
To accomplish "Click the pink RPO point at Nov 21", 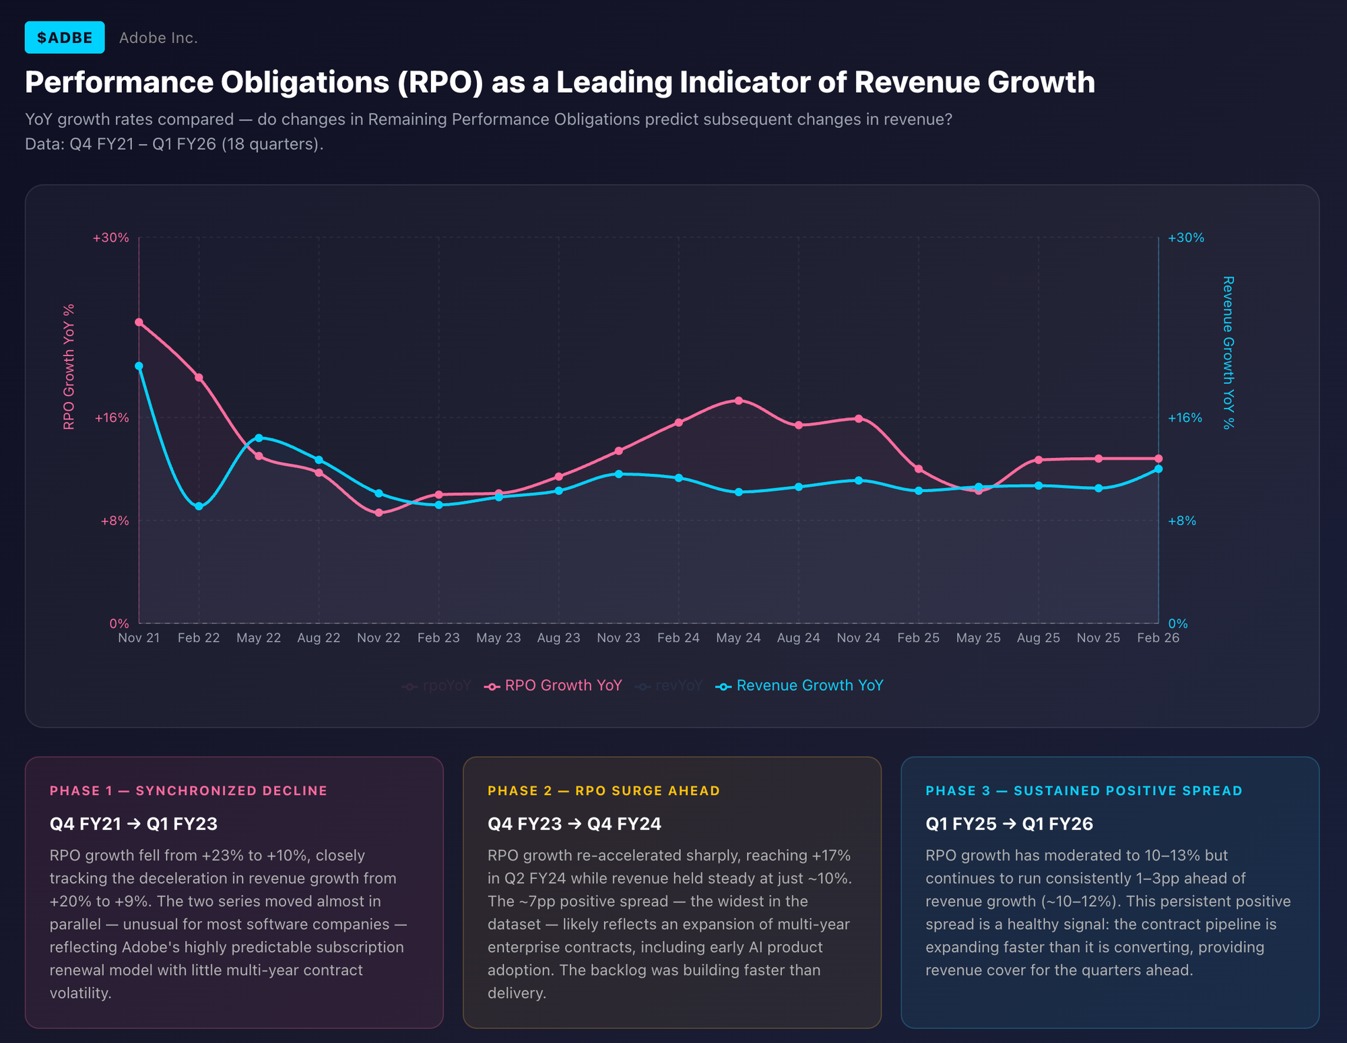I will [x=139, y=322].
